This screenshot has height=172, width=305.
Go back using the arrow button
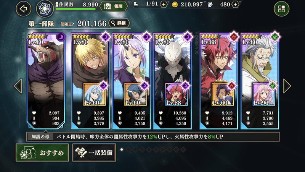click(x=24, y=9)
